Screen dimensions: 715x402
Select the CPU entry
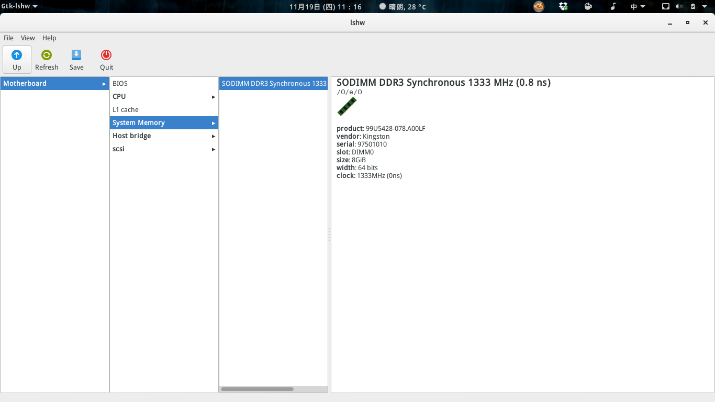coord(119,96)
